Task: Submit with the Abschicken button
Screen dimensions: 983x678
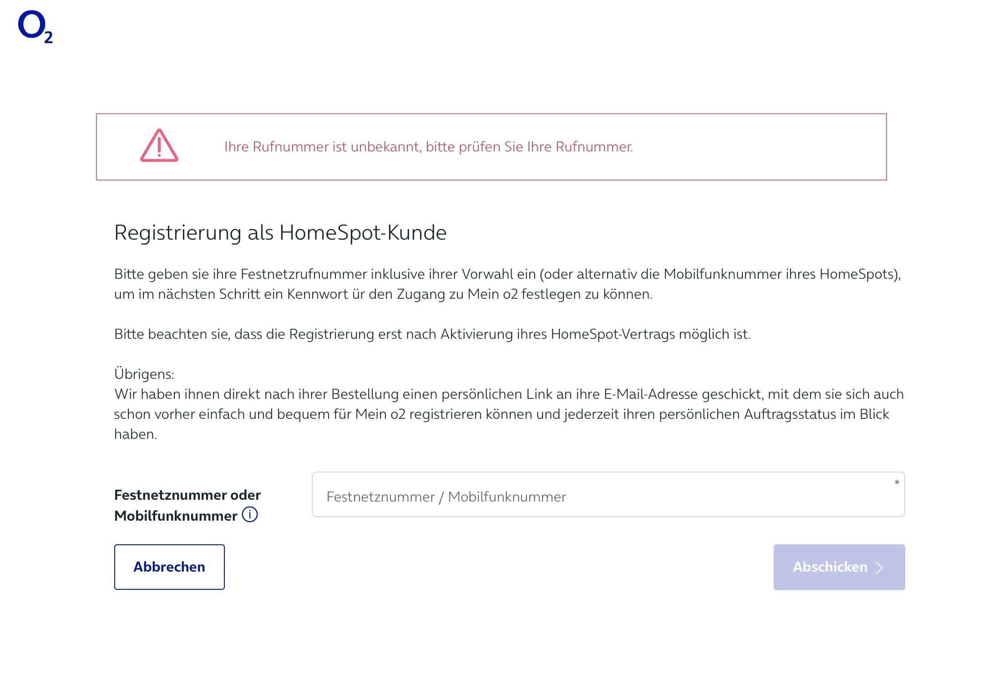Action: pos(839,567)
